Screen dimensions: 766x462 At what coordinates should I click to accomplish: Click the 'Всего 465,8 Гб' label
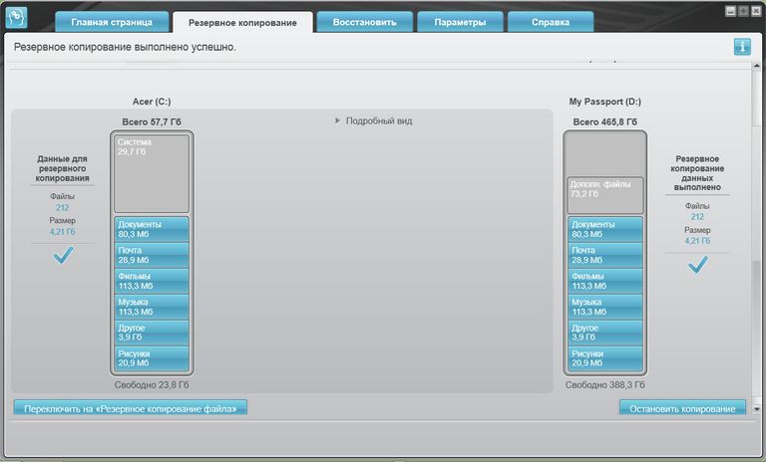[604, 121]
